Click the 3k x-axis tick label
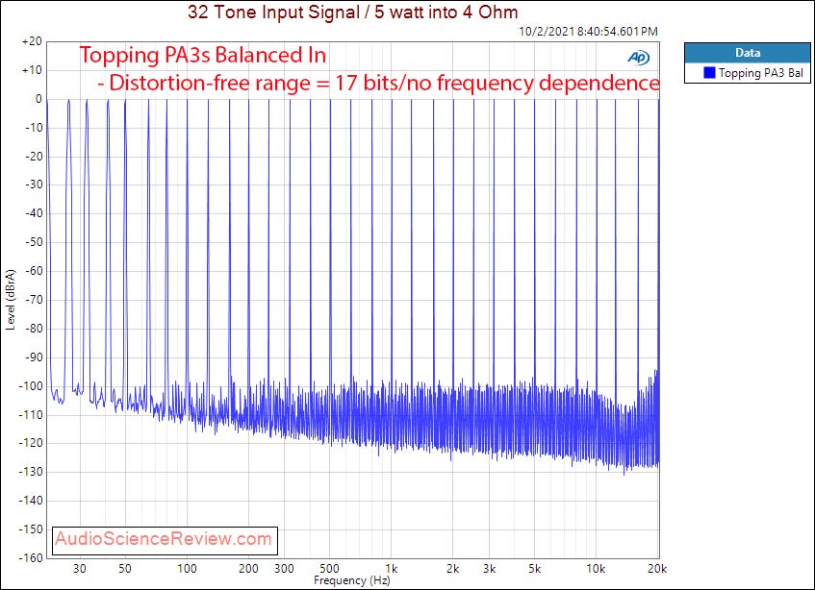 [489, 569]
